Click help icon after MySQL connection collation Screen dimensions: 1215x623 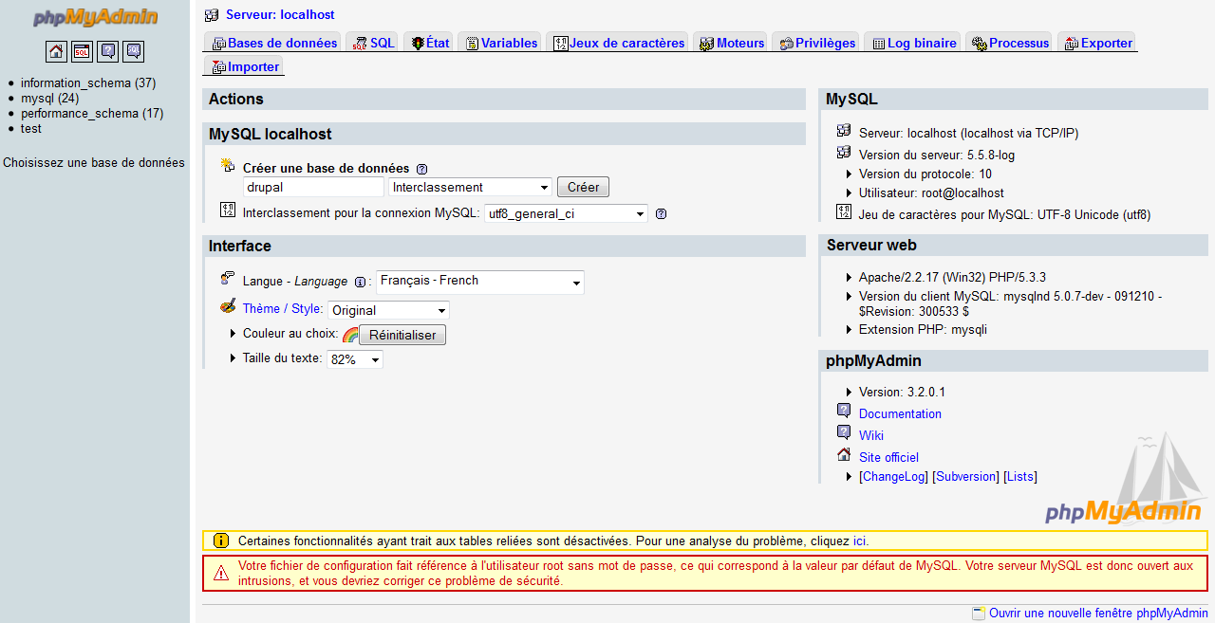tap(662, 214)
